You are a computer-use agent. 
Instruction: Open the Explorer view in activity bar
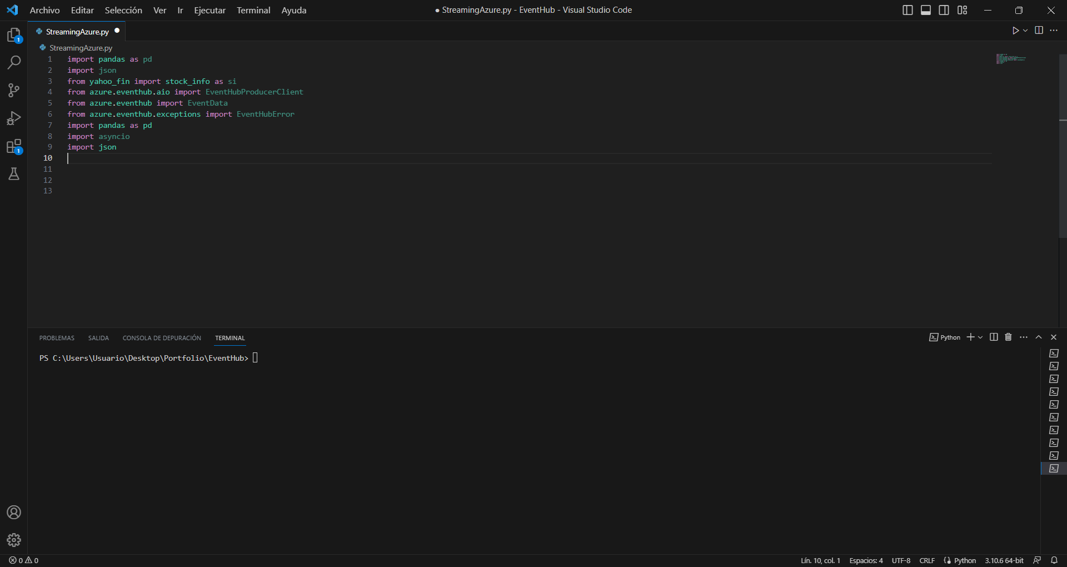14,36
